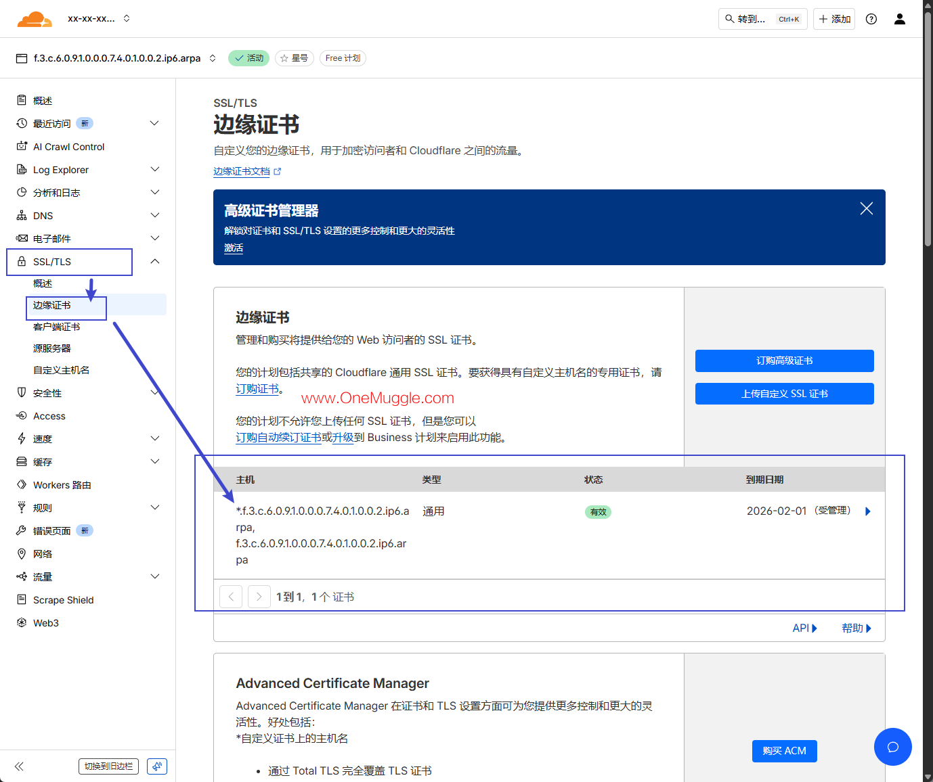Close the 高级证书管理器 banner
Image resolution: width=933 pixels, height=782 pixels.
(867, 208)
